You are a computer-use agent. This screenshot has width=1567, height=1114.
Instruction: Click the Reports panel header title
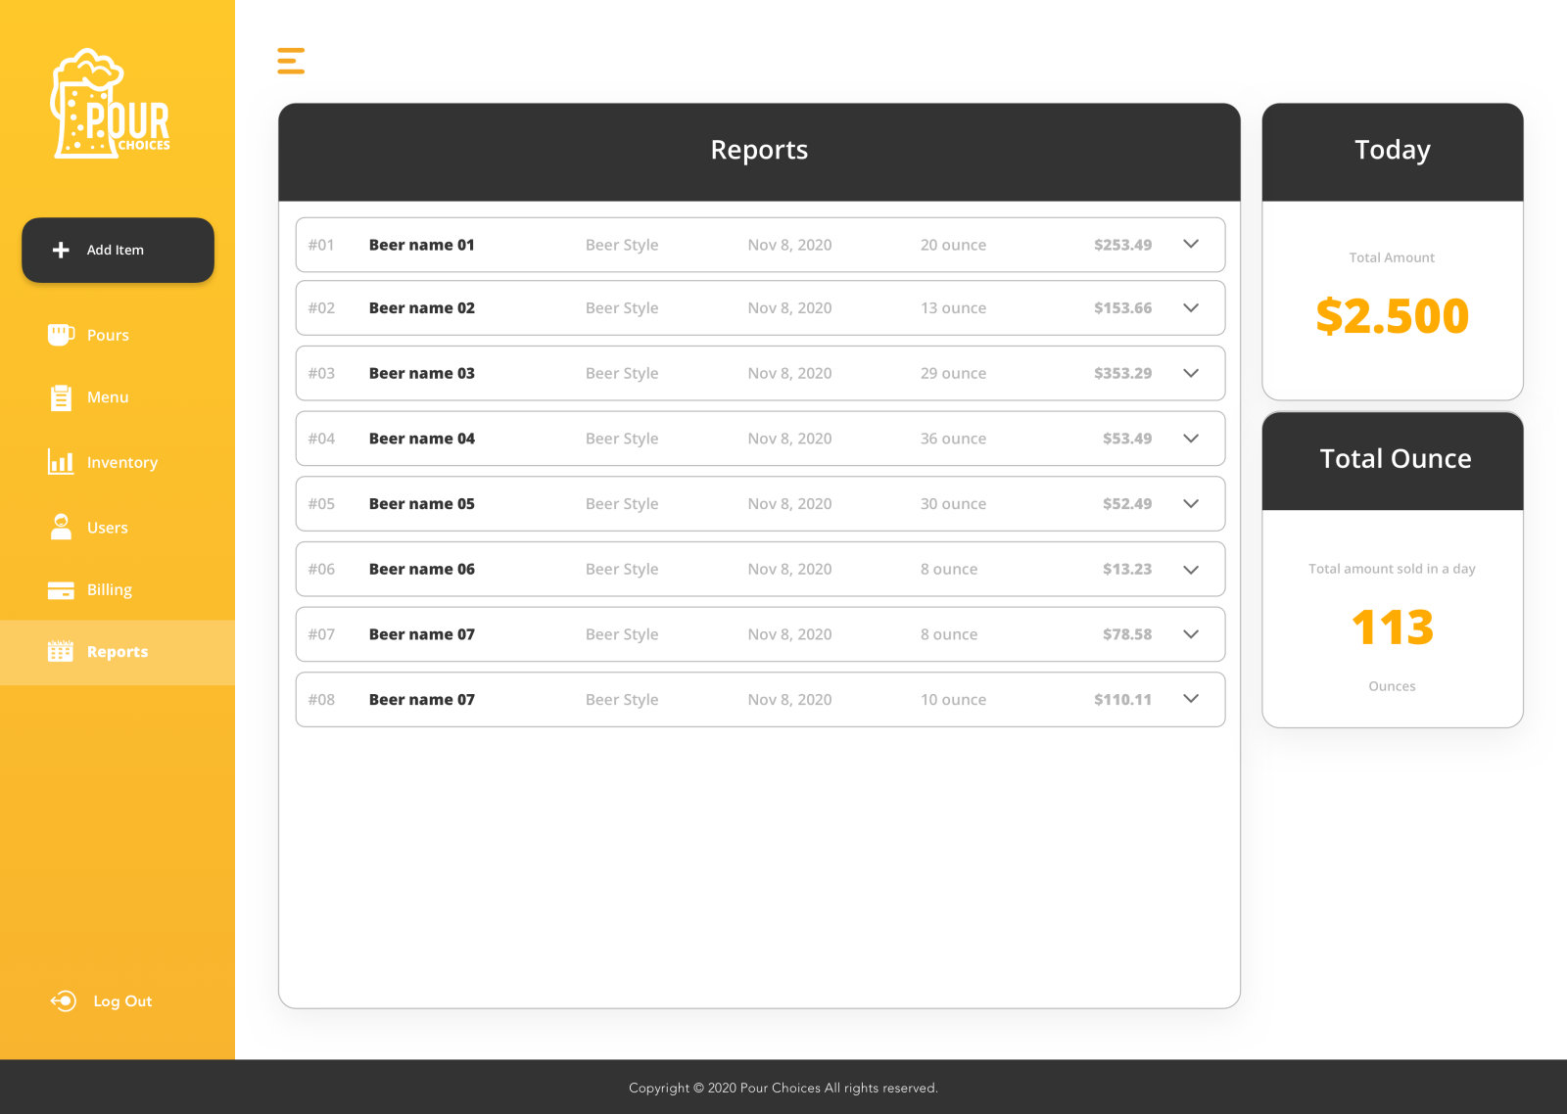click(759, 150)
